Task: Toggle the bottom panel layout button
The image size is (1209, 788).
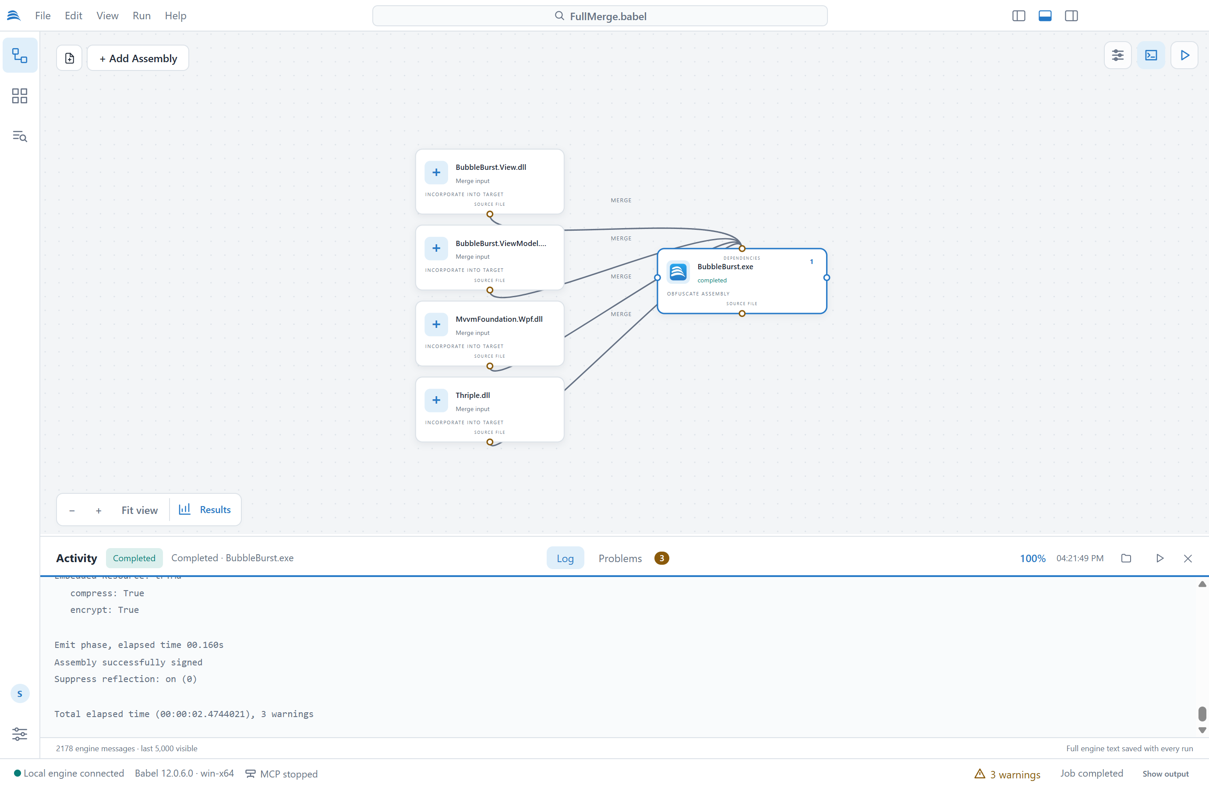Action: pos(1045,16)
